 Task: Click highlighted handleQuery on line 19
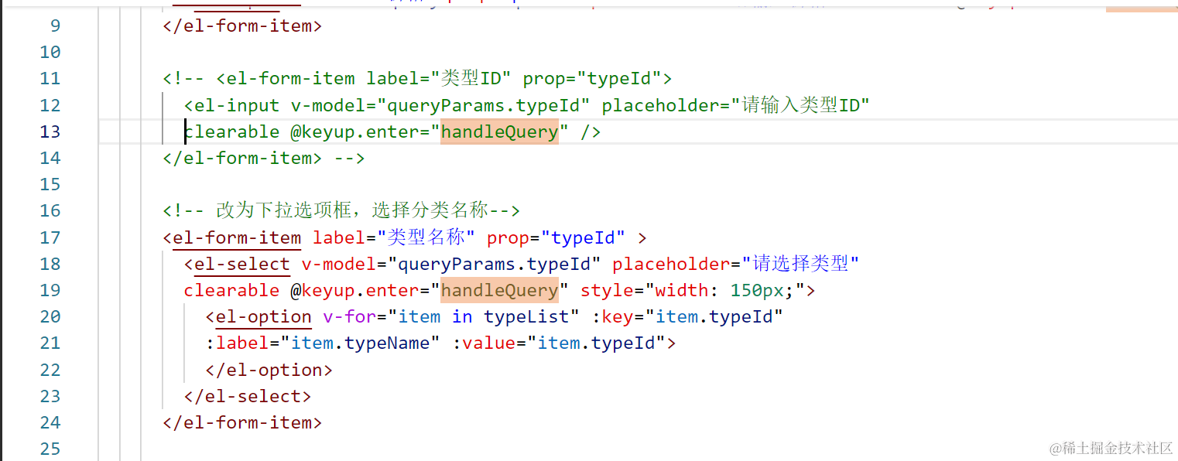pyautogui.click(x=499, y=291)
